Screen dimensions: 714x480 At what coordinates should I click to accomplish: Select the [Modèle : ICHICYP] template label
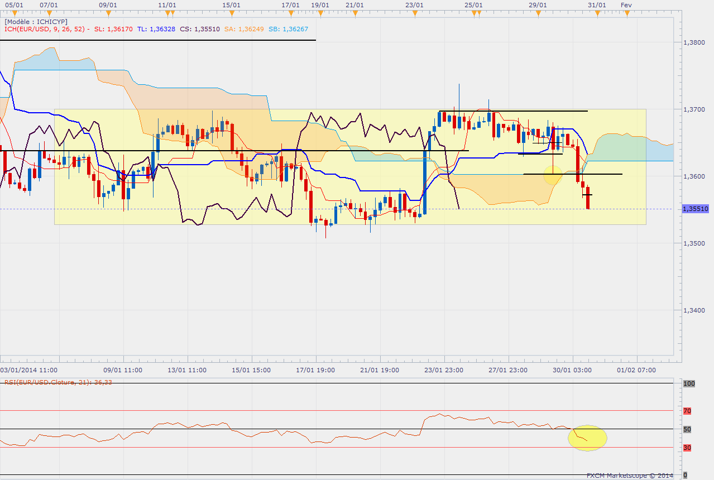point(36,21)
